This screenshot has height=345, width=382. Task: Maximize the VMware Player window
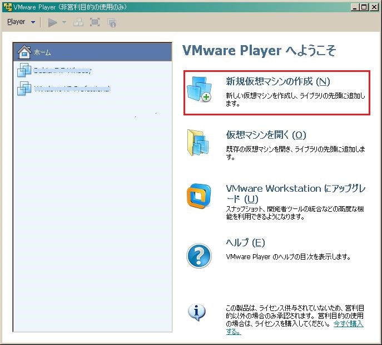364,7
